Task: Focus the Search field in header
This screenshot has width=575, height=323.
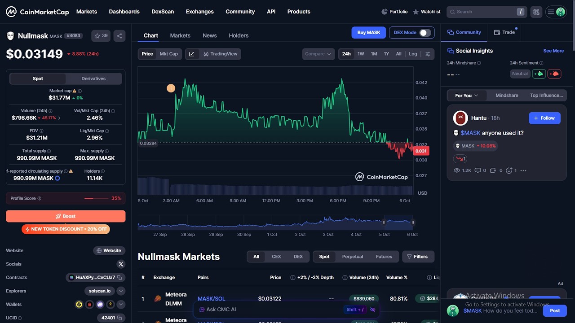Action: (486, 12)
